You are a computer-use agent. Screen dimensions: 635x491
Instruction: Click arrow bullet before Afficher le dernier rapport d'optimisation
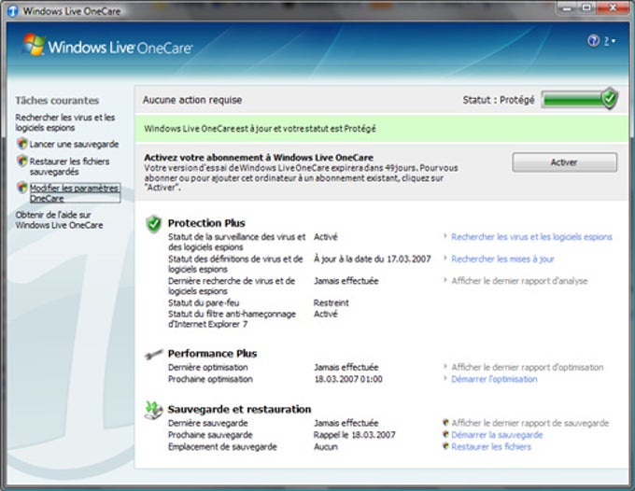pyautogui.click(x=445, y=366)
